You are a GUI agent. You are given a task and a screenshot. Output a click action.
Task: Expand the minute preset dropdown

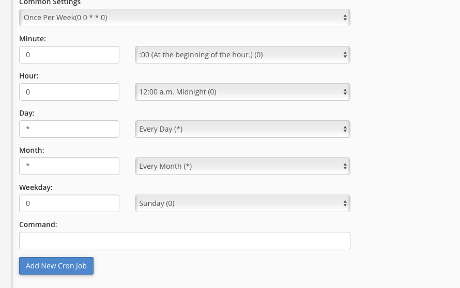pyautogui.click(x=242, y=55)
